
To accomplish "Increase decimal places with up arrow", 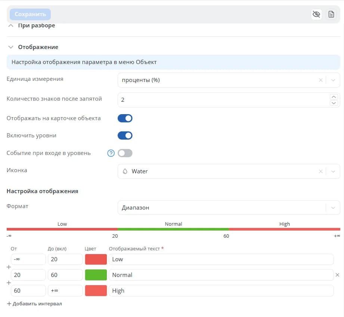I will 334,97.
